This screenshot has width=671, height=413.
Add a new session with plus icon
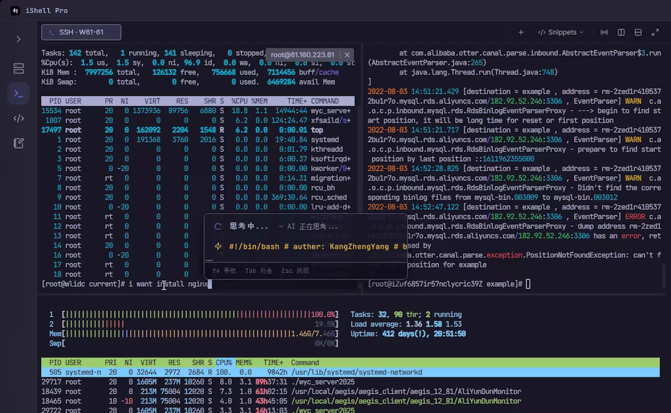click(x=521, y=32)
